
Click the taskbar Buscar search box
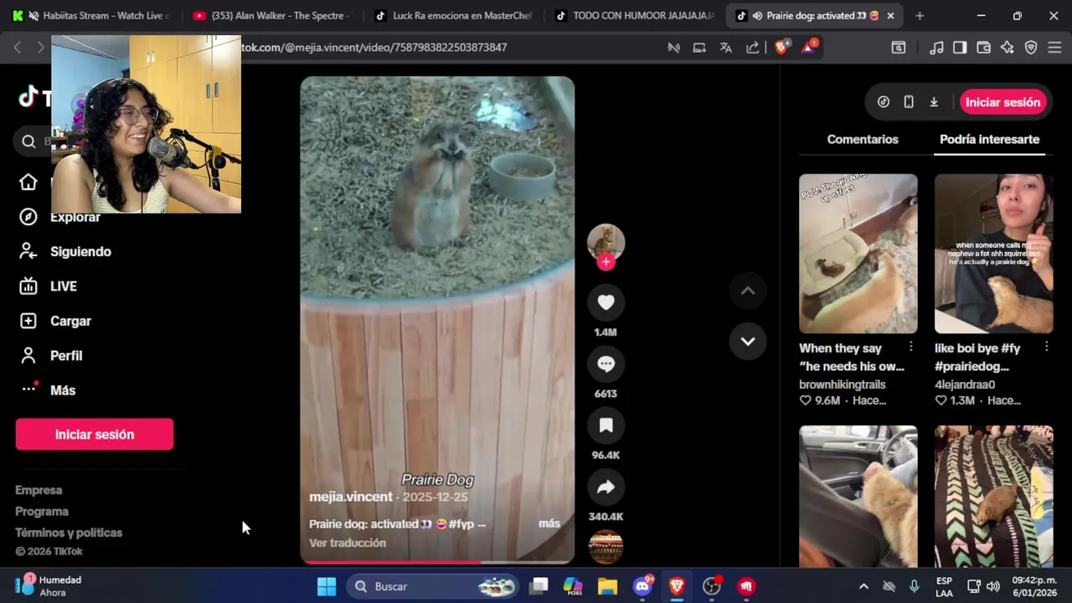432,586
